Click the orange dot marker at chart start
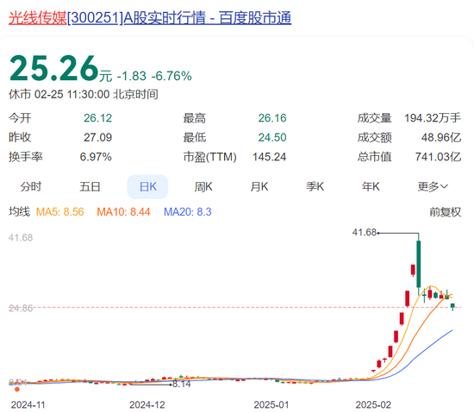This screenshot has width=474, height=413. [x=17, y=389]
